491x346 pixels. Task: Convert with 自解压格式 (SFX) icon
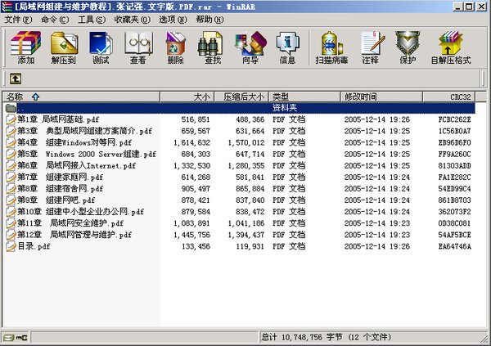coord(451,47)
